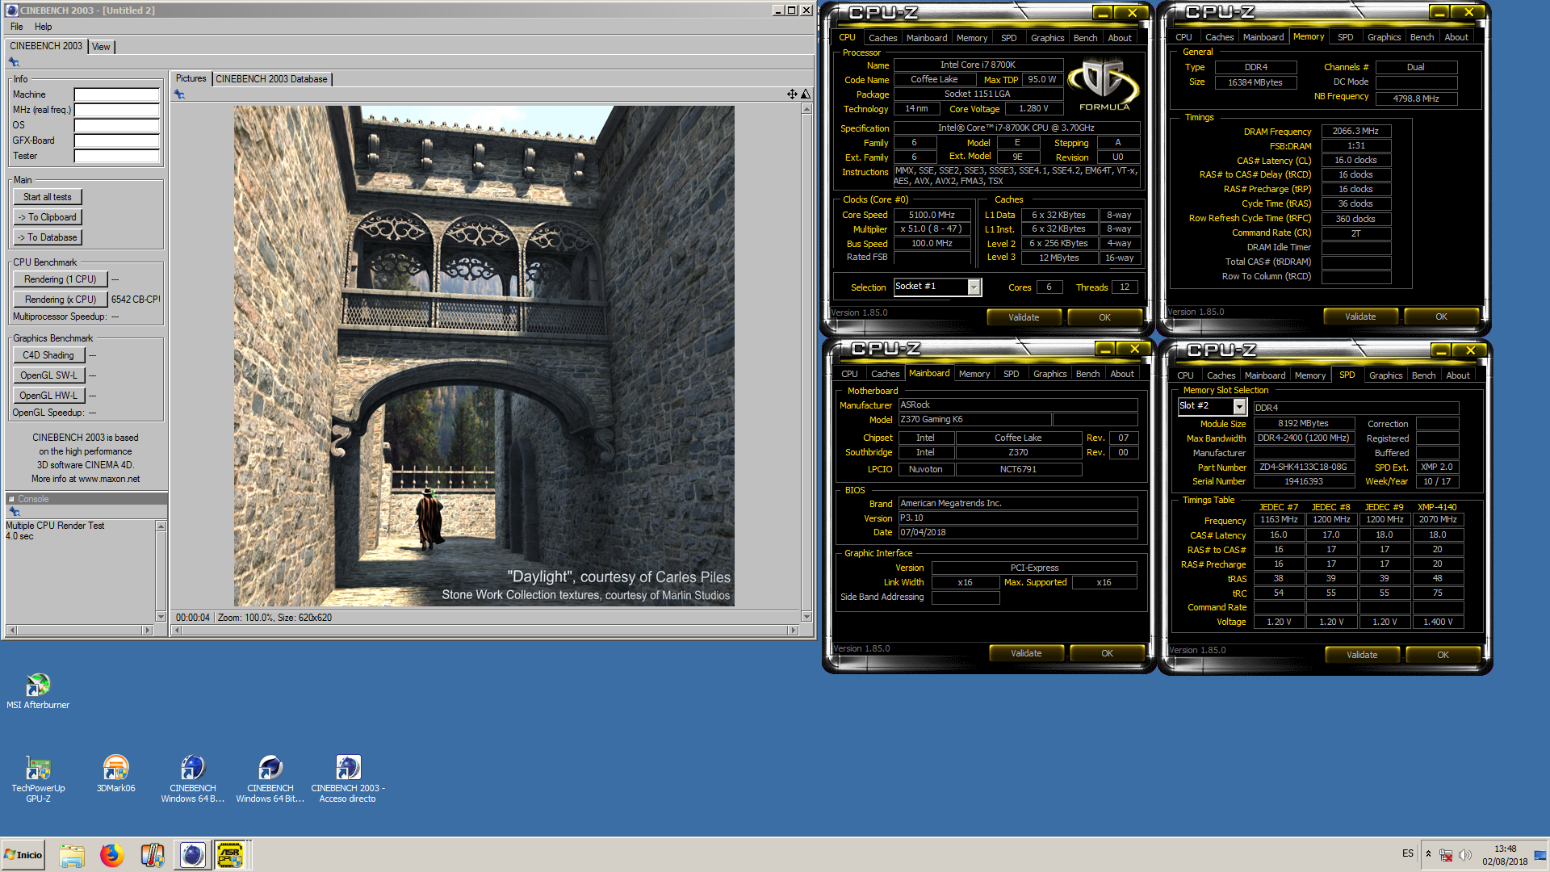
Task: Switch to the ASRock CPU-Z taskbar button
Action: point(230,855)
